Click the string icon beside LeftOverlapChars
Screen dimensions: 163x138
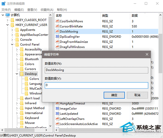tap(57, 119)
